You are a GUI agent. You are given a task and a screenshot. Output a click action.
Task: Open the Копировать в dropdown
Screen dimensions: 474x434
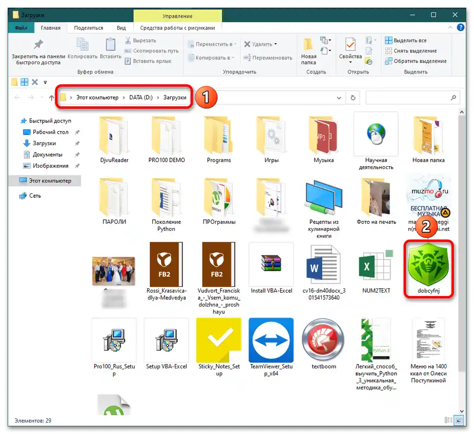coord(211,57)
